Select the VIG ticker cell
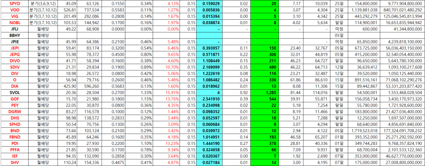Screen dimensions: 425x166 (x=15, y=16)
